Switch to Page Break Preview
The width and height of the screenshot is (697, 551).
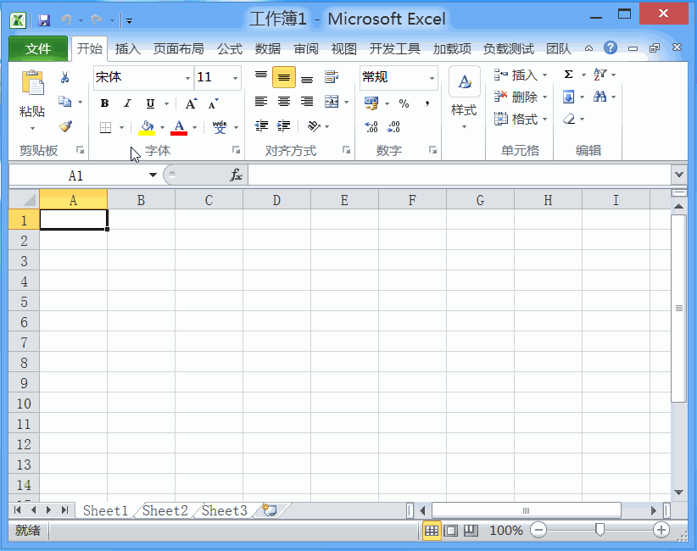(x=471, y=531)
